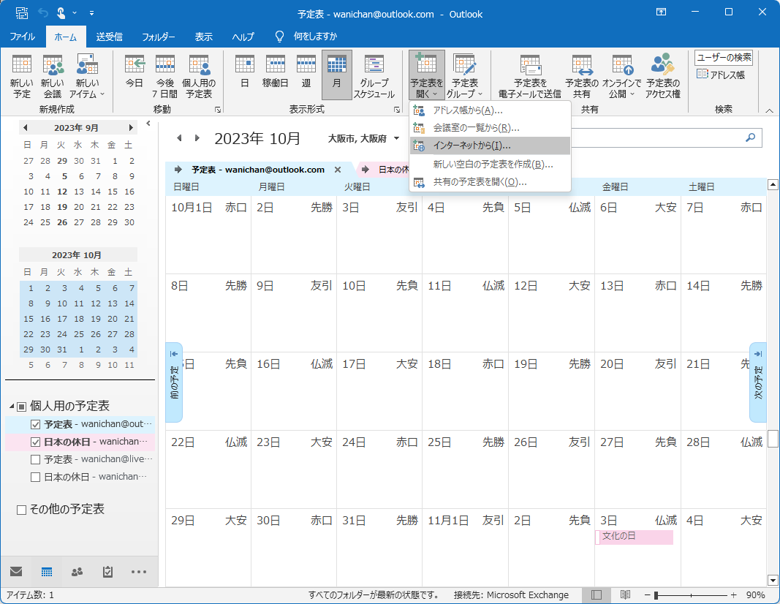Uncheck 予定表 - wanichan@outlook calendar checkbox
Image resolution: width=780 pixels, height=604 pixels.
coord(35,424)
